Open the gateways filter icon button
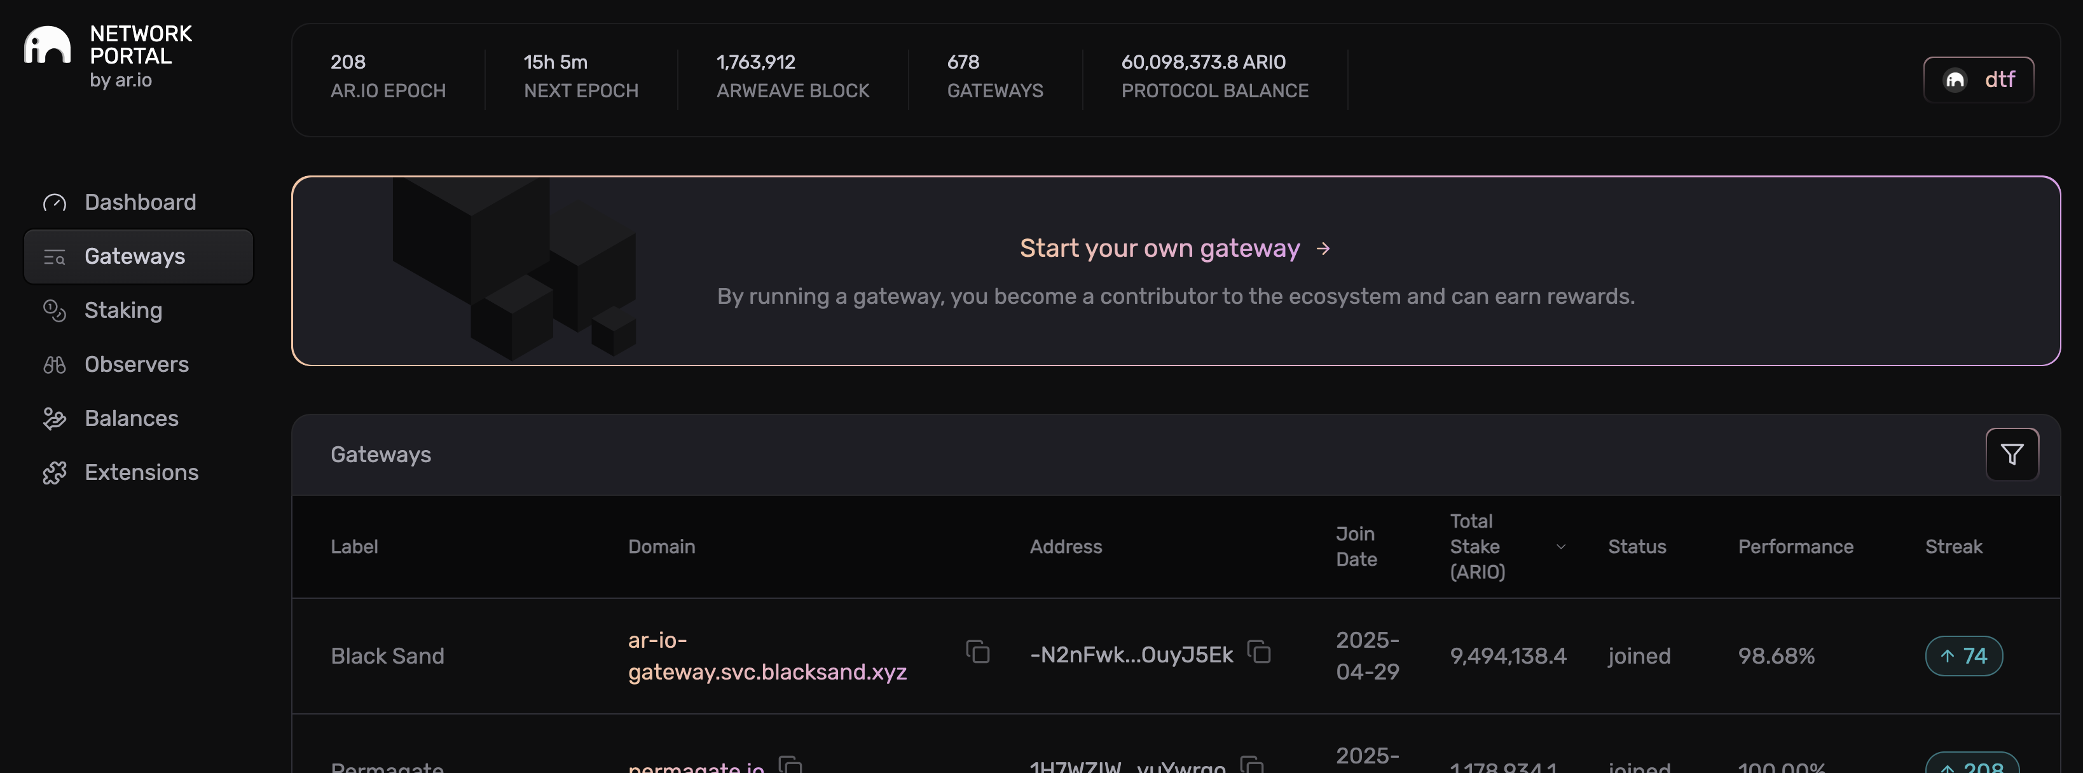The width and height of the screenshot is (2083, 773). [x=2011, y=455]
